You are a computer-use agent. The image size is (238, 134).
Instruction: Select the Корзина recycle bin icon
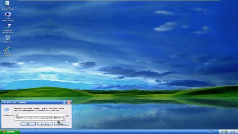(x=7, y=39)
